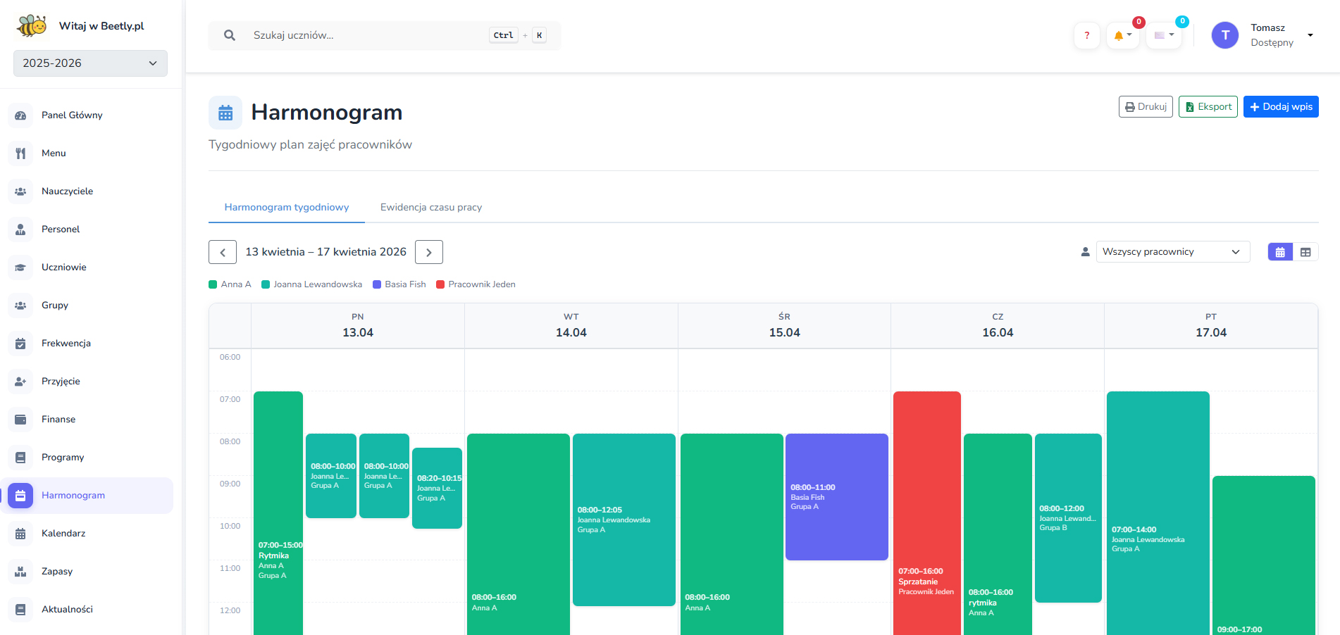Switch to calendar view toggle
1340x635 pixels.
[x=1279, y=252]
